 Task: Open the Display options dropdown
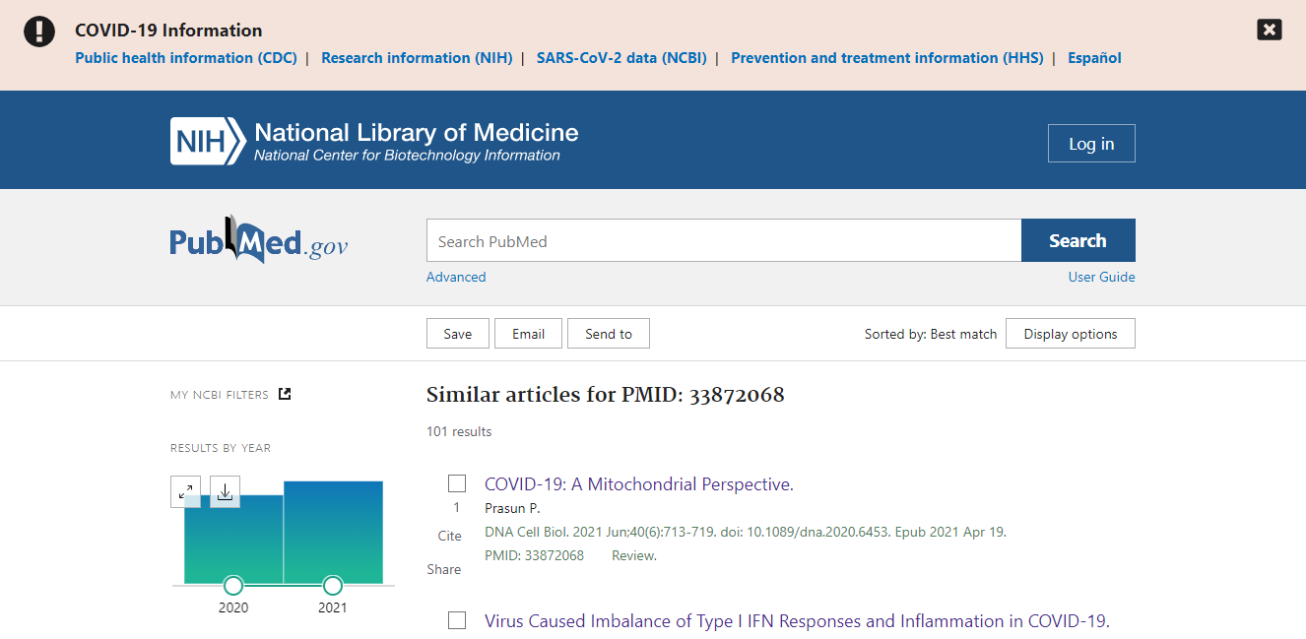click(1071, 334)
